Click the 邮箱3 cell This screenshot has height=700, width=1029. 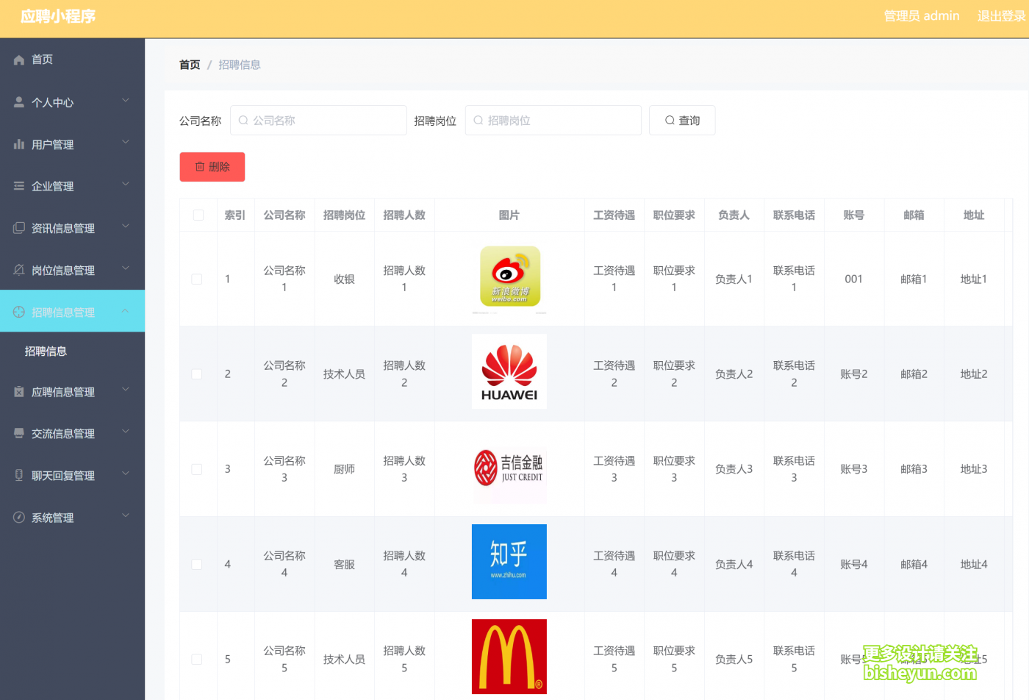(x=914, y=469)
